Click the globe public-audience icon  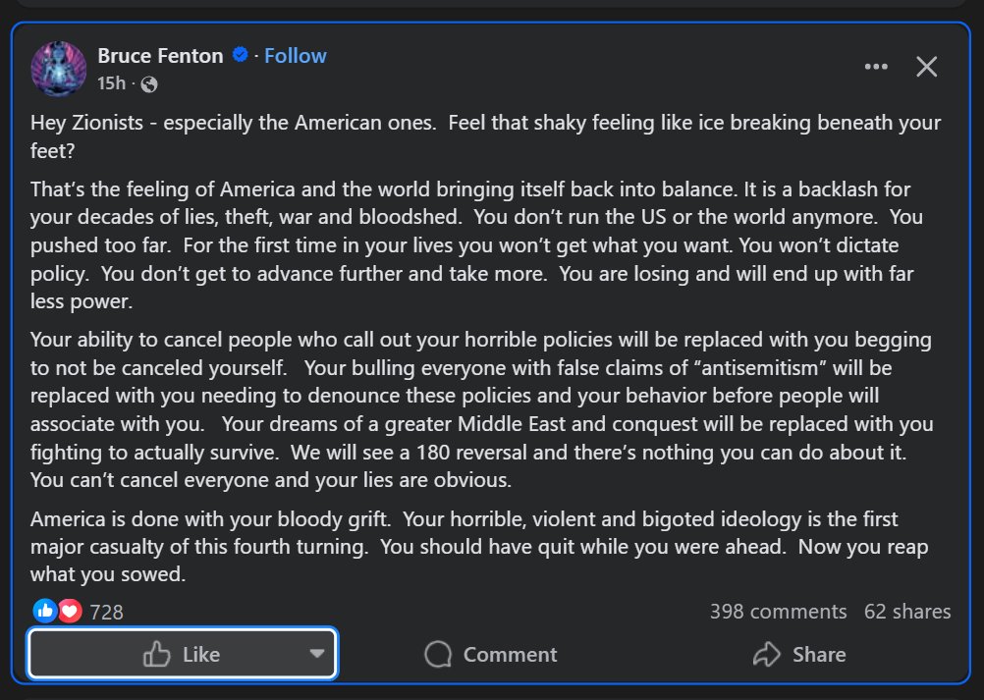[x=149, y=84]
